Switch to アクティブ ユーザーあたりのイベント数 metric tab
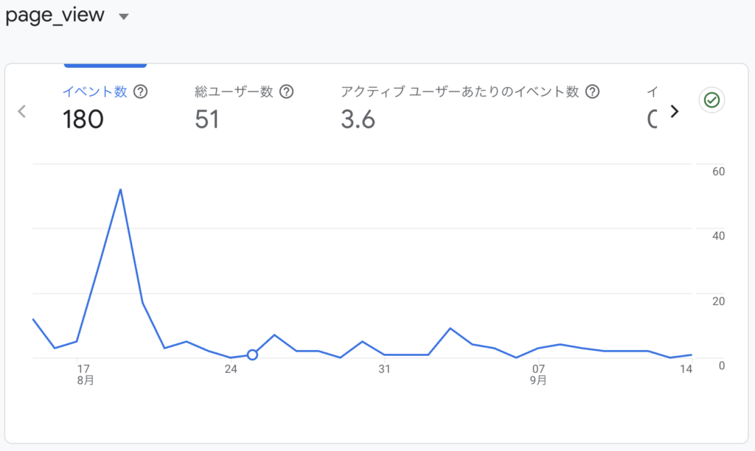Screen dimensions: 755x451 459,92
